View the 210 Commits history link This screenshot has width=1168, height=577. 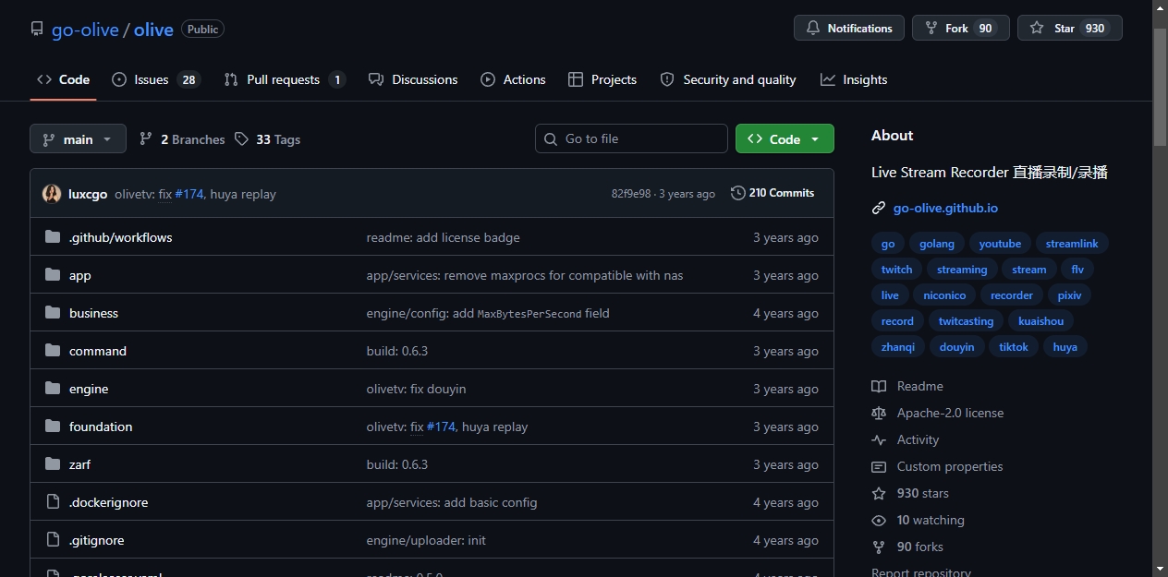click(x=773, y=193)
